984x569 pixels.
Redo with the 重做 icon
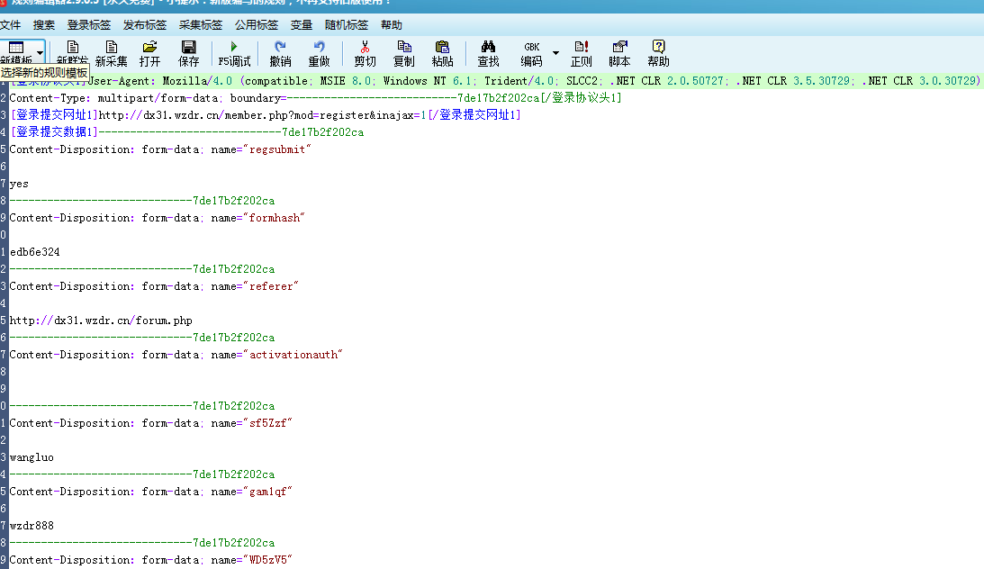319,53
